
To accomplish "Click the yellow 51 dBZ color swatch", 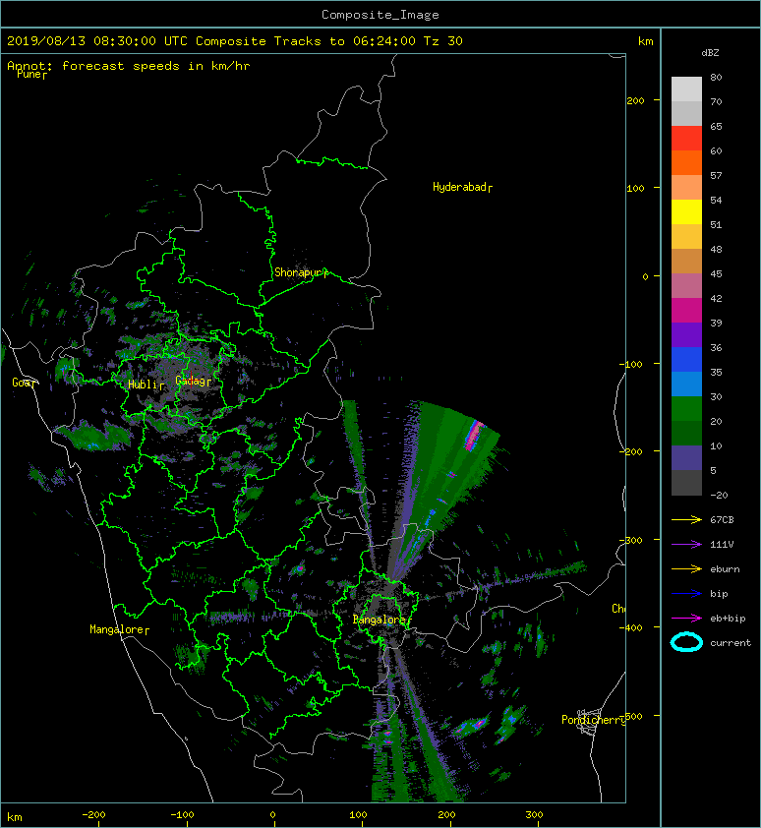I will pos(686,211).
